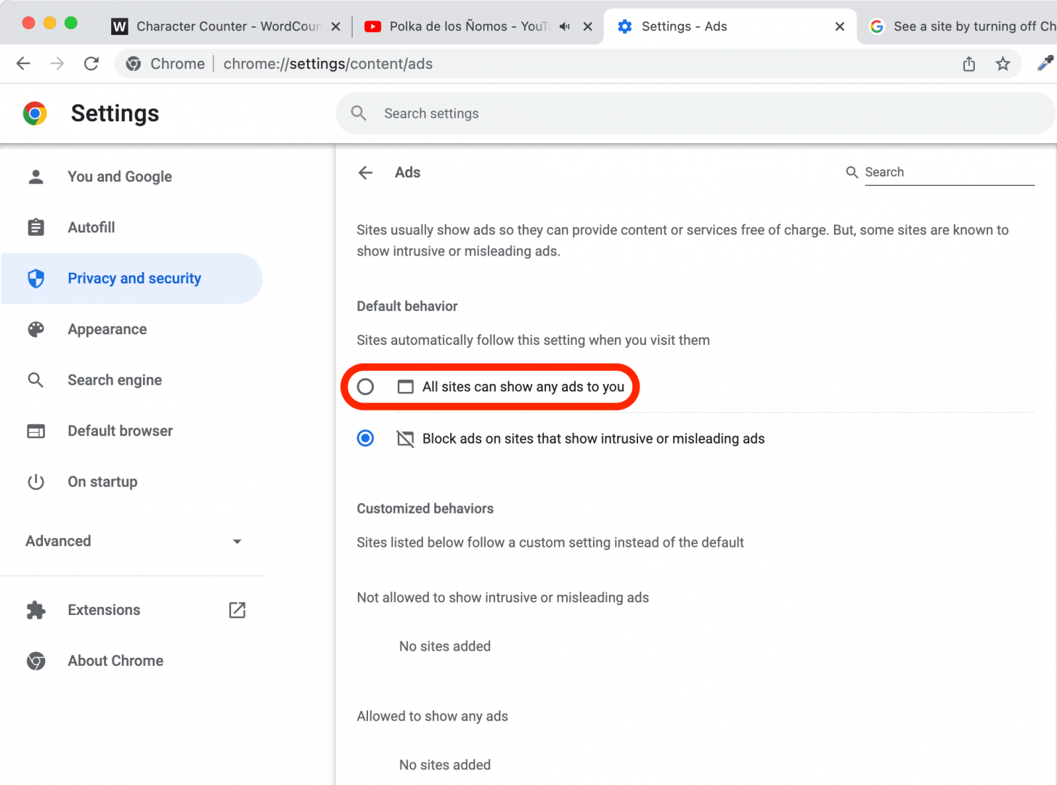Reload the page with the refresh icon

(x=91, y=63)
